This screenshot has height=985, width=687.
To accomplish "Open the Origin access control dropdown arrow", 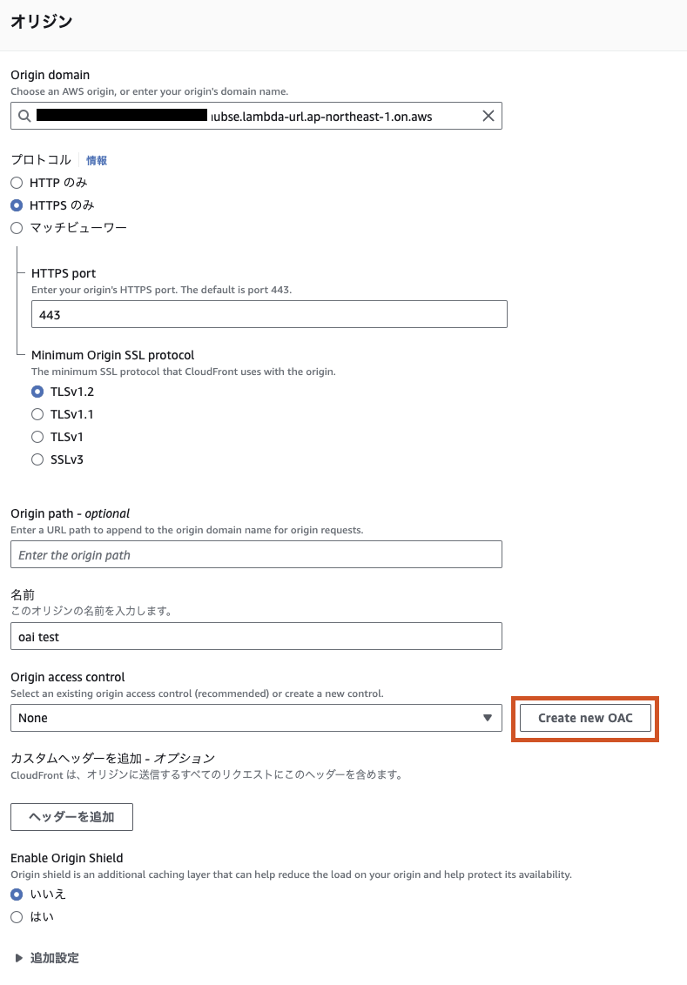I will click(x=487, y=718).
